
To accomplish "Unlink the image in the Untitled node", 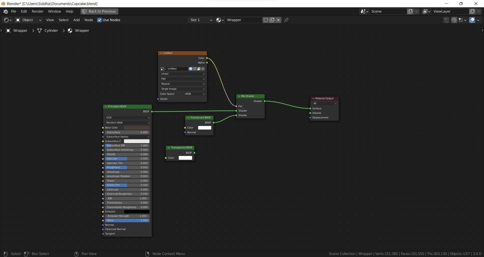I will coord(203,69).
